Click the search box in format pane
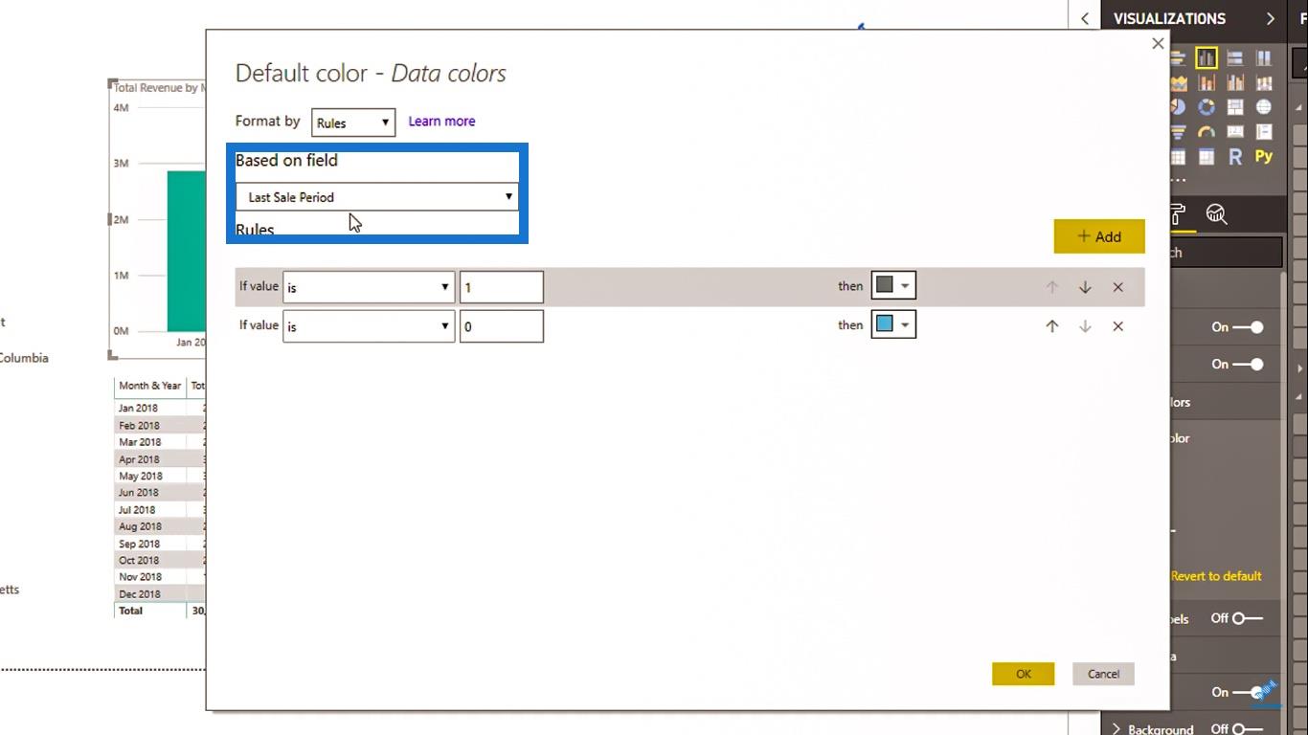 [x=1226, y=253]
